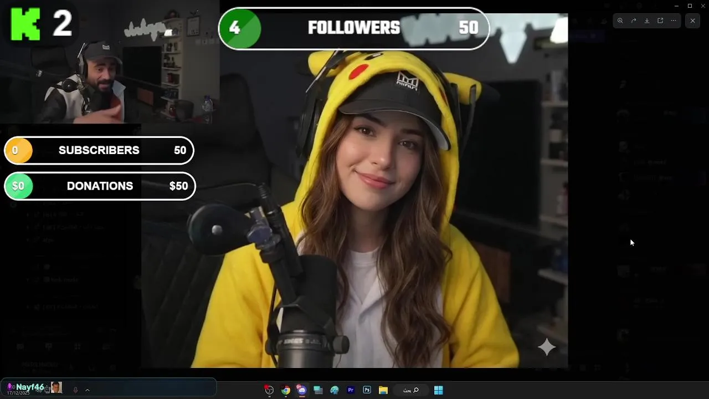Minimize the Discord window
Viewport: 709px width, 399px height.
point(676,6)
